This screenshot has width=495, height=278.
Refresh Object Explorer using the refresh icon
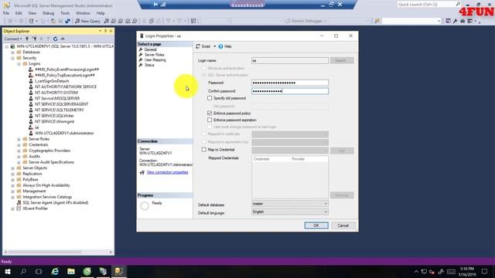[55, 39]
